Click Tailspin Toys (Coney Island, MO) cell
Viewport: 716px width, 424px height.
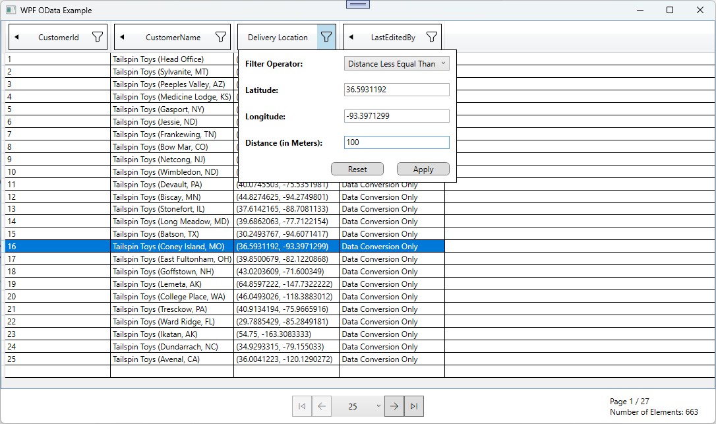coord(172,246)
